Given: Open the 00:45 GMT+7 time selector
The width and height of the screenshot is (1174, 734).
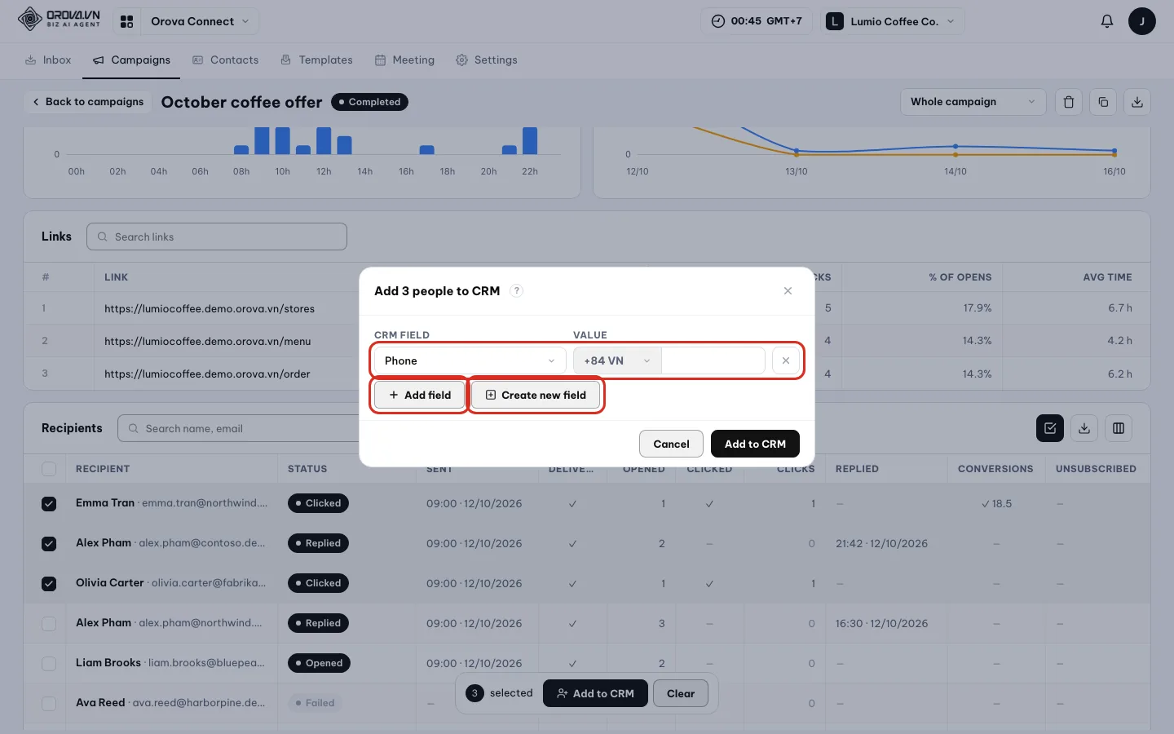Looking at the screenshot, I should point(756,21).
